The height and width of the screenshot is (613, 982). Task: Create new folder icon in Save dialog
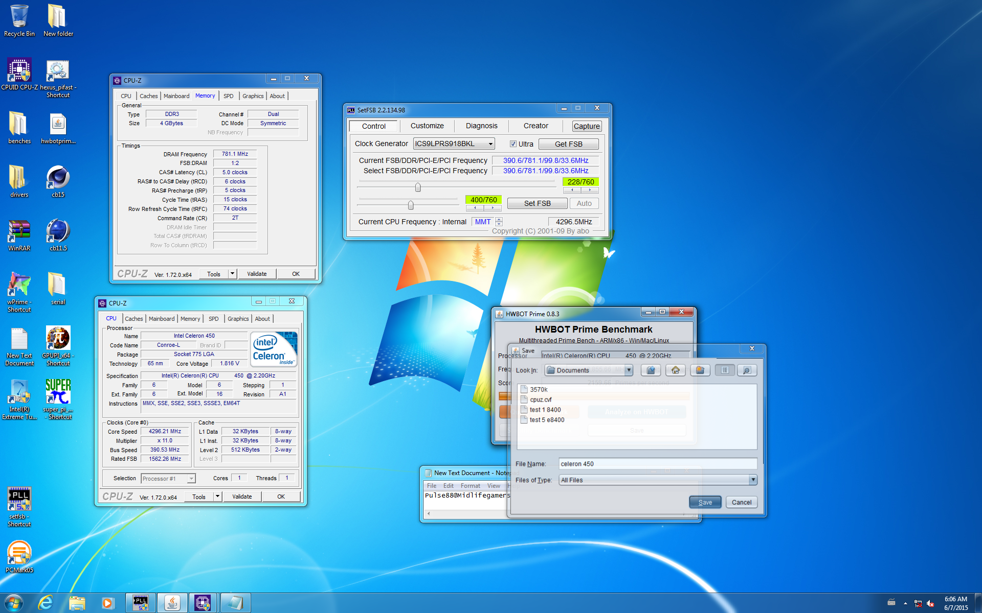coord(700,370)
